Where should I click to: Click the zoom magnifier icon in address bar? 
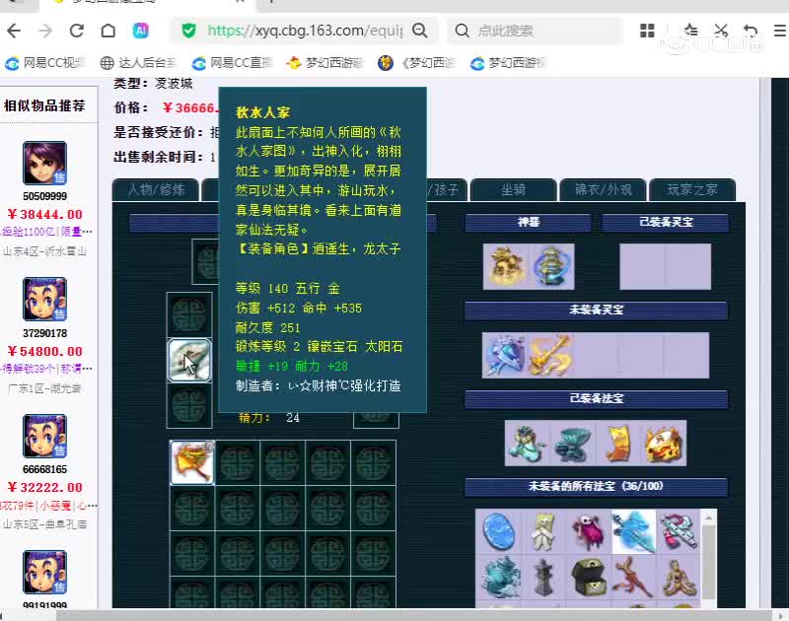click(420, 31)
